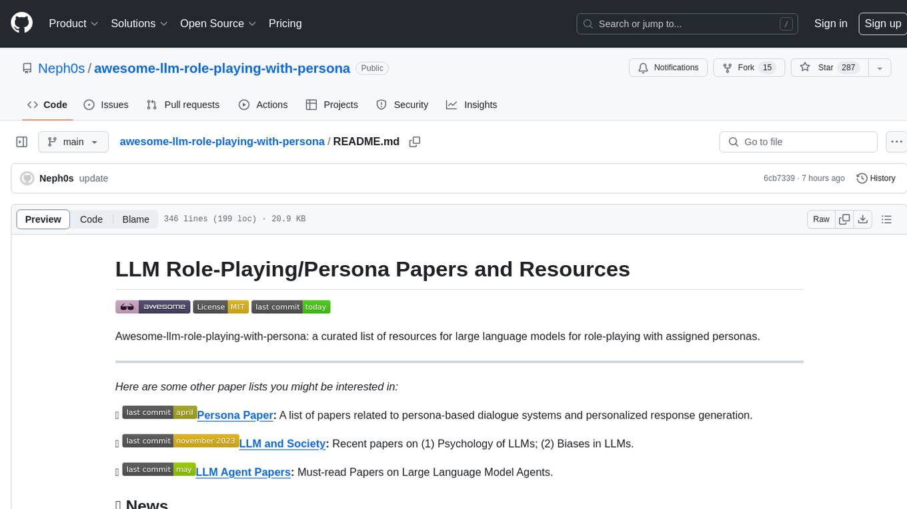Open the update commit message
This screenshot has width=907, height=509.
pos(93,179)
